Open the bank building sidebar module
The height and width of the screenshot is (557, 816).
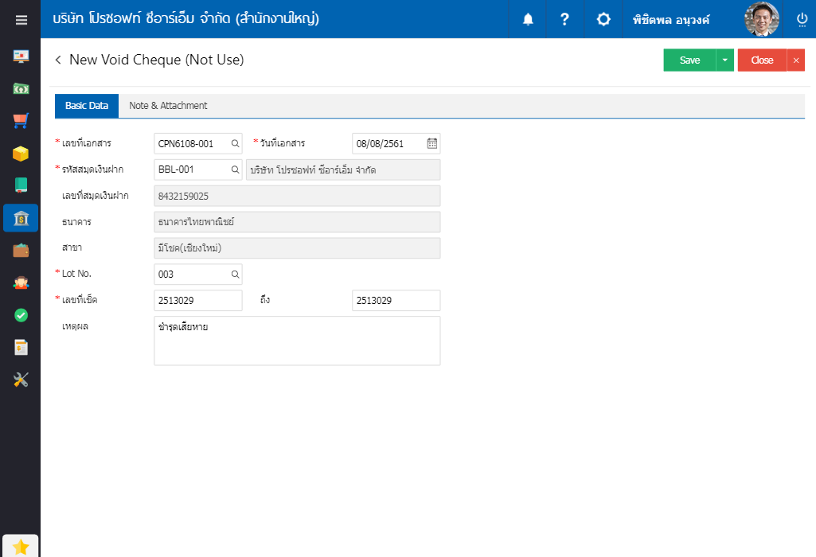pos(21,218)
